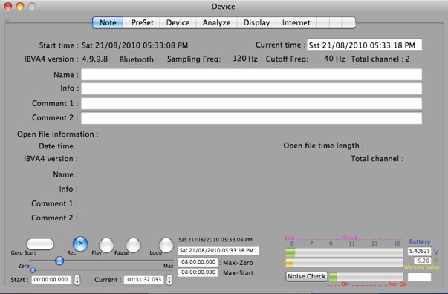Viewport: 448px width, 294px height.
Task: Click the green battery level bar
Action: point(344,252)
